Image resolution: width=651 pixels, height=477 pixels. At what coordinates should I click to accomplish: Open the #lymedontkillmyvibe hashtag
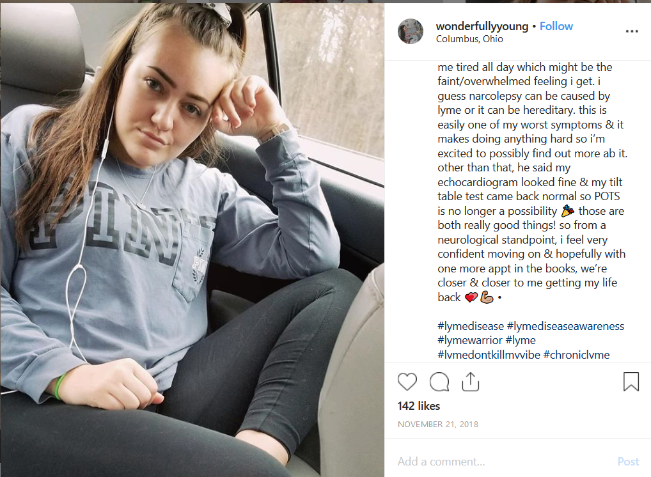tap(489, 355)
